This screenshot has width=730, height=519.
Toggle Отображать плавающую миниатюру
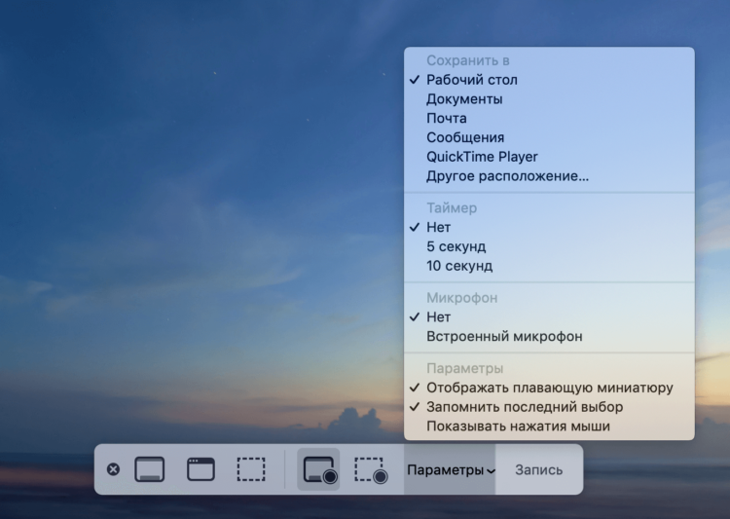pos(549,388)
